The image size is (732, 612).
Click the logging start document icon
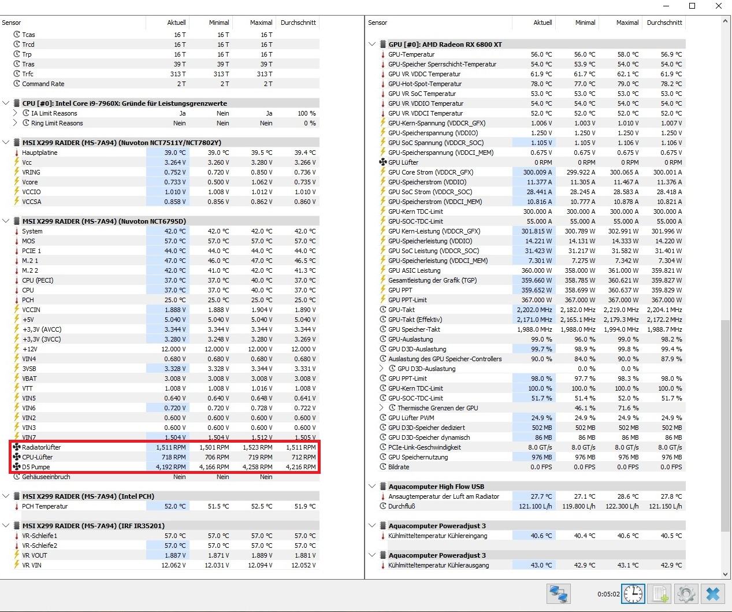coord(660,594)
